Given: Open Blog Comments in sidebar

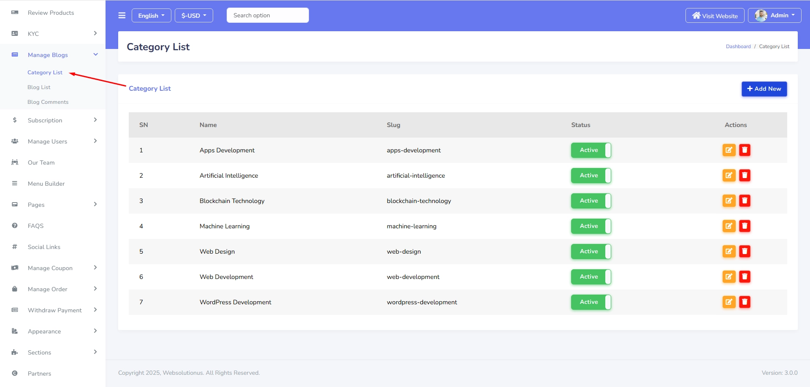Looking at the screenshot, I should pos(48,102).
